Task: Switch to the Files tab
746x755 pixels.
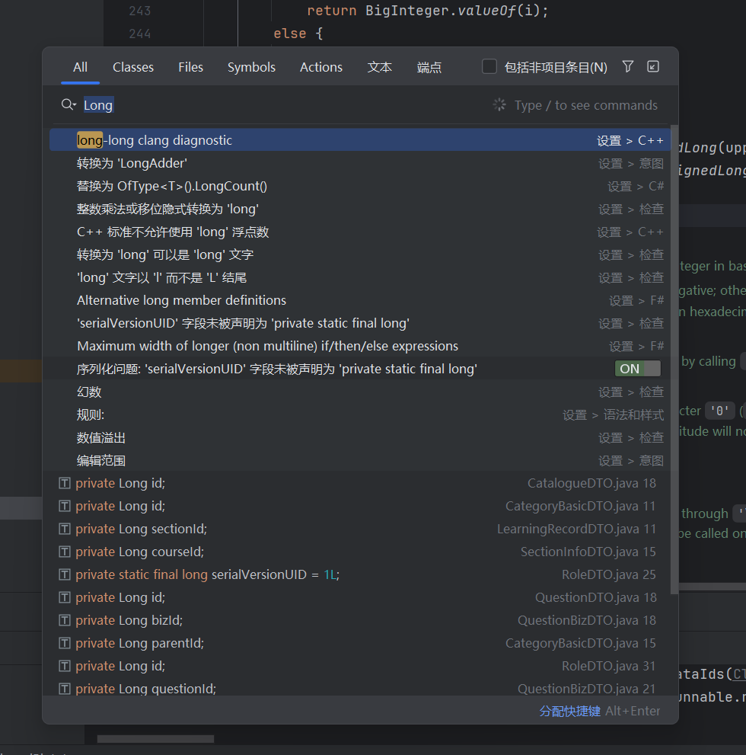Action: click(190, 67)
